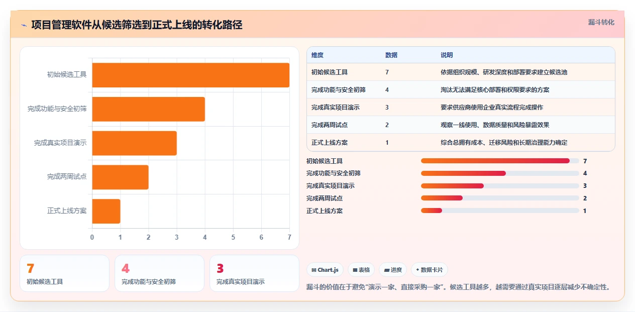Click value 1 in the table's 数据 column
Screen dimensions: 635x312
(x=387, y=143)
